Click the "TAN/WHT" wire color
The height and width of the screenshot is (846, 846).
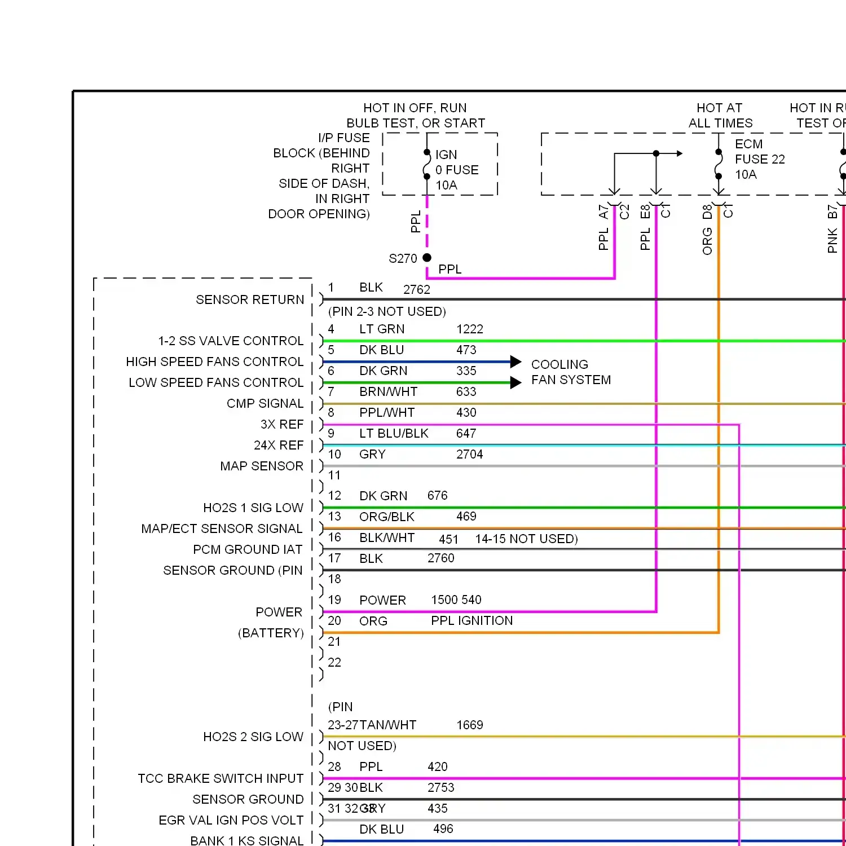coord(388,725)
